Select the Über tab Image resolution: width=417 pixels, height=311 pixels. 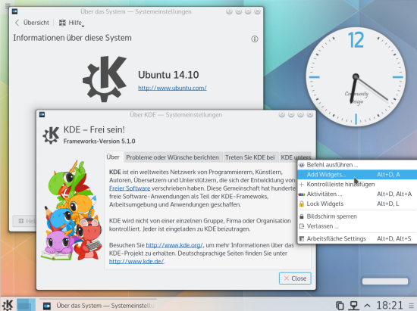click(113, 157)
